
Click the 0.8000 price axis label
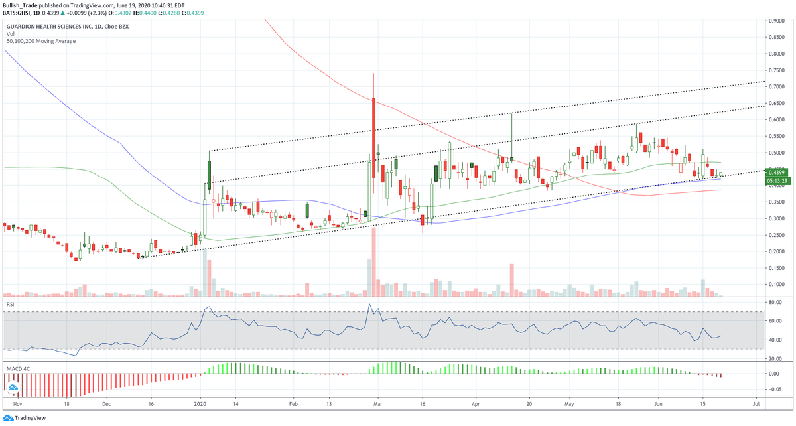(775, 53)
